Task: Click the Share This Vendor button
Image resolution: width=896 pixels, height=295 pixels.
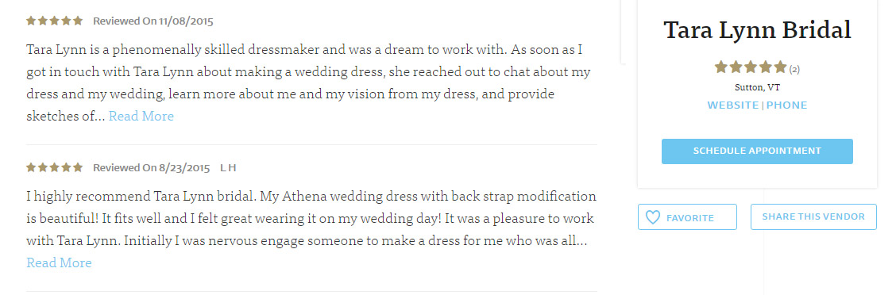Action: (813, 216)
